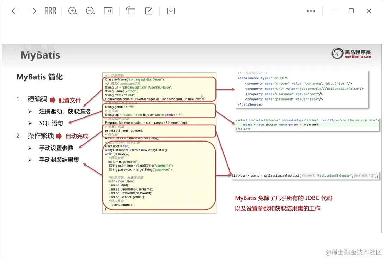Click the 'SQL 语句' bullet
The image size is (384, 258).
(51, 123)
